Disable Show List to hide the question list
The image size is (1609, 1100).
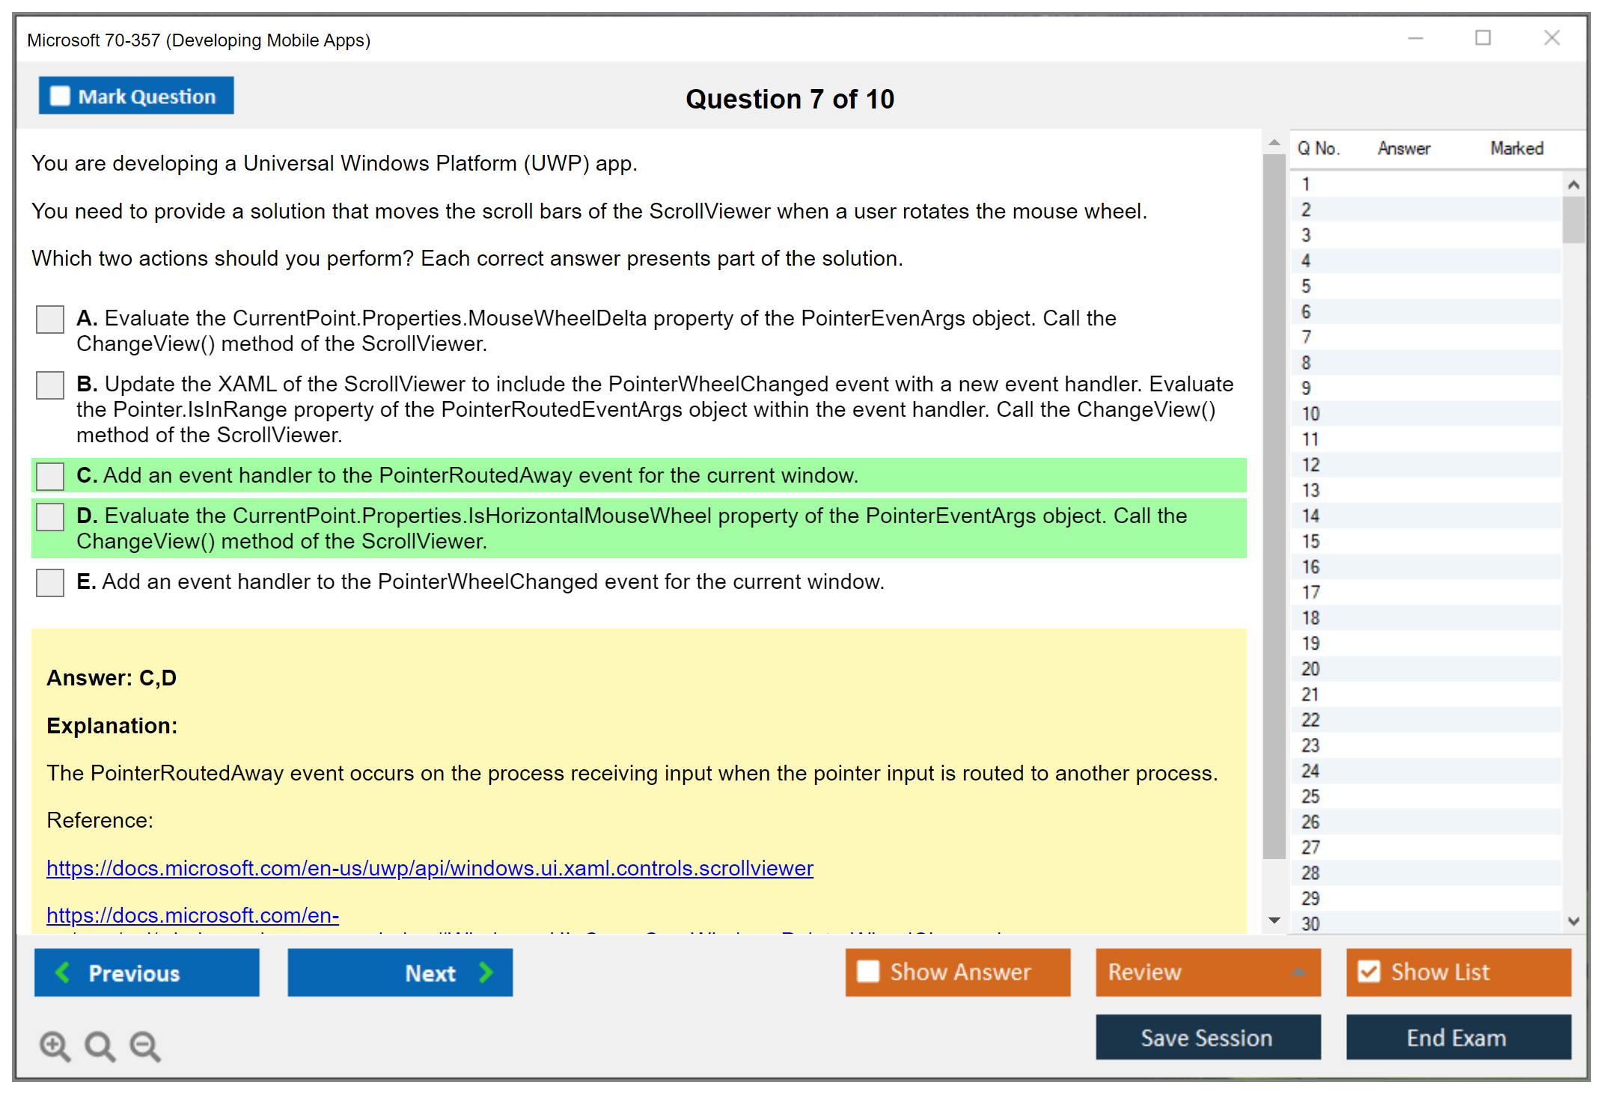(x=1370, y=971)
